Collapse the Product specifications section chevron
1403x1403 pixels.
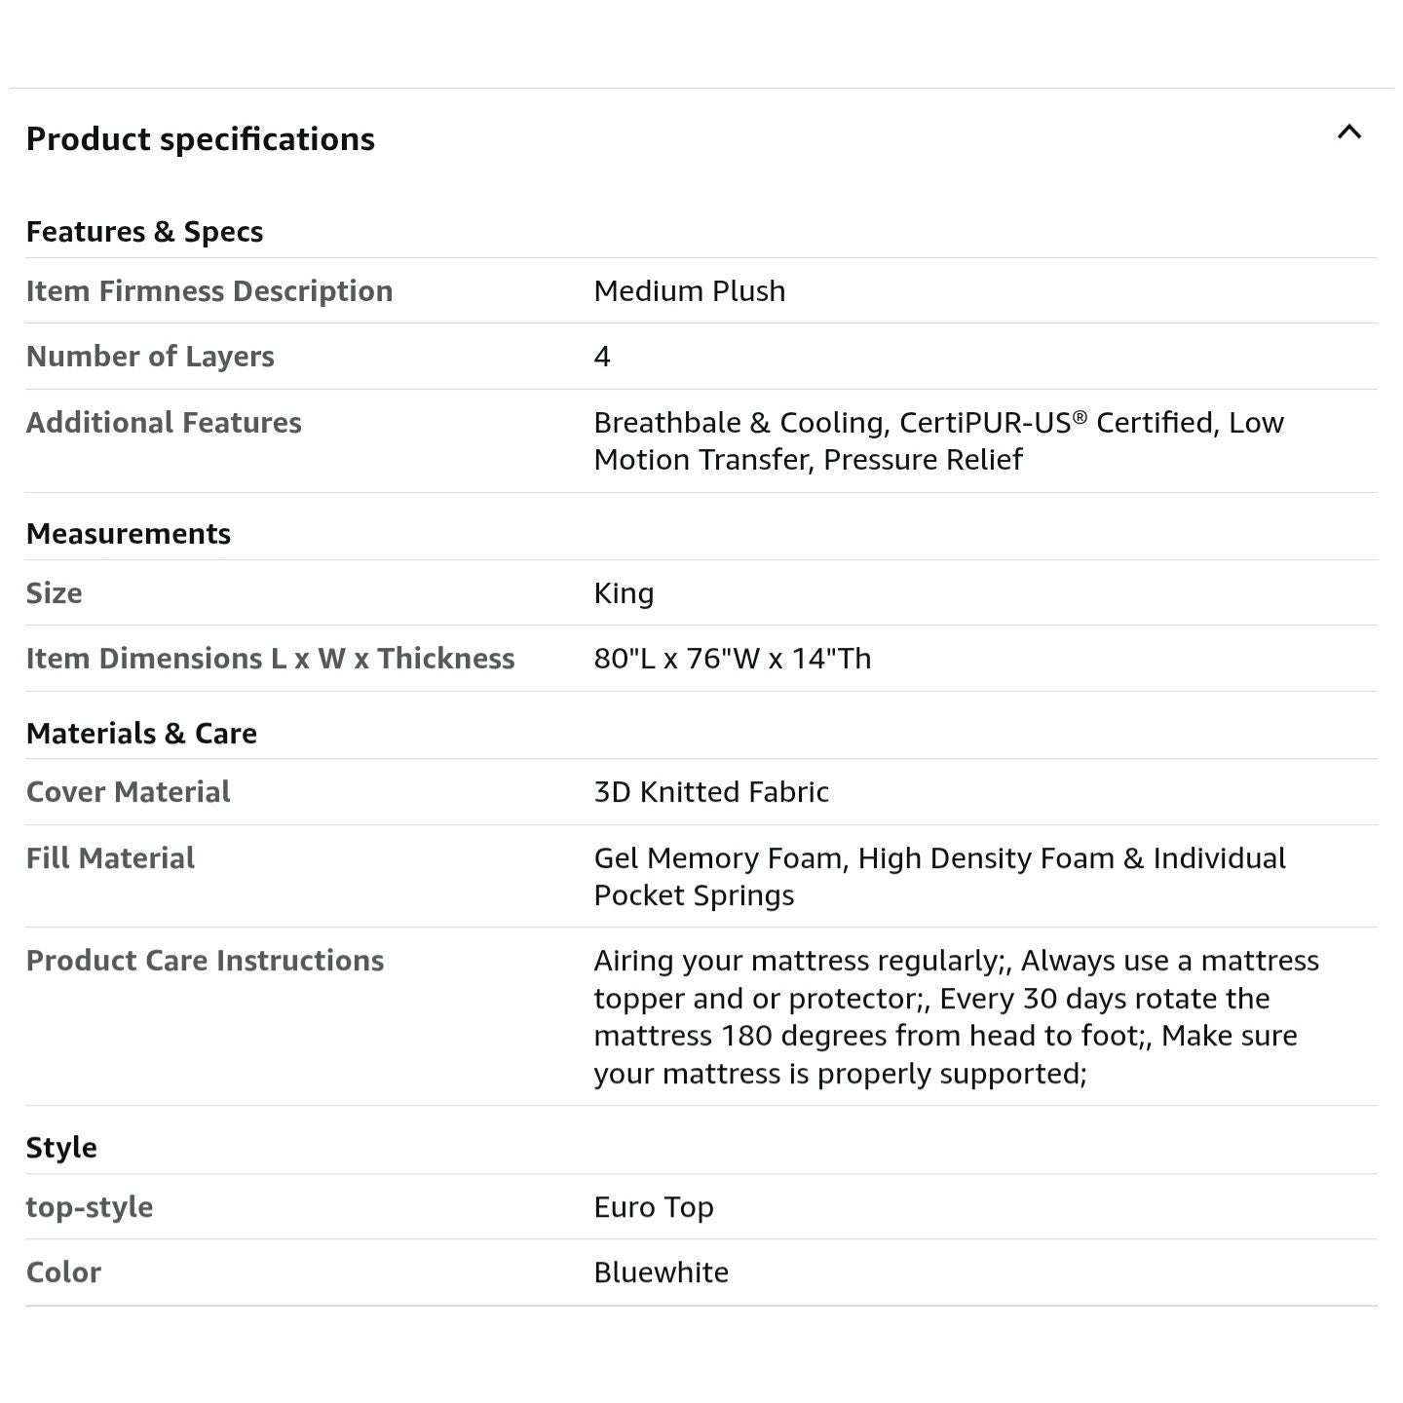[1348, 133]
